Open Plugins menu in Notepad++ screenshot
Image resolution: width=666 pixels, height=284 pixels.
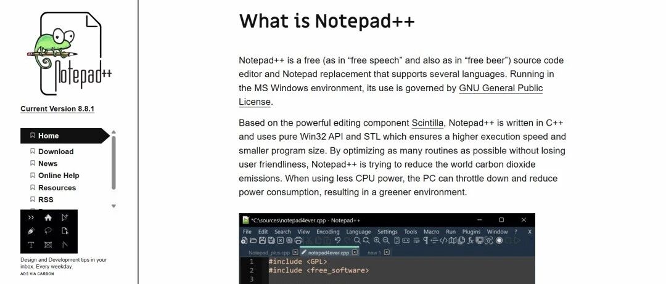[x=471, y=232]
